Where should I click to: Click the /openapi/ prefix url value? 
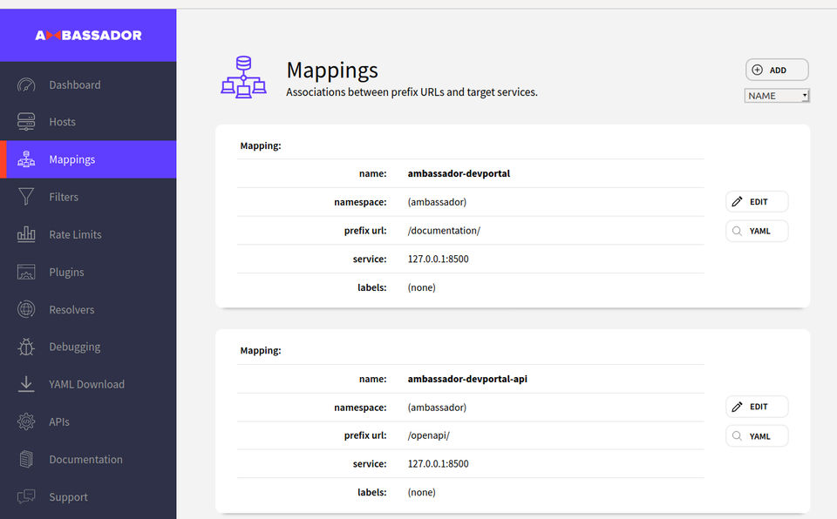tap(428, 435)
